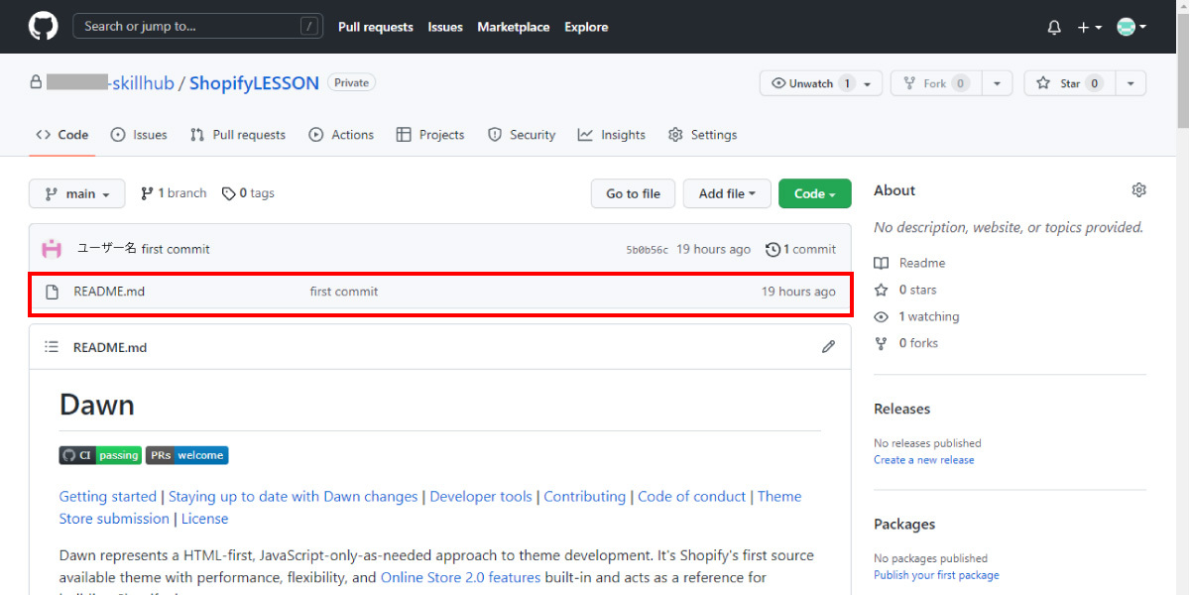Open Issues in top navigation

(x=445, y=27)
